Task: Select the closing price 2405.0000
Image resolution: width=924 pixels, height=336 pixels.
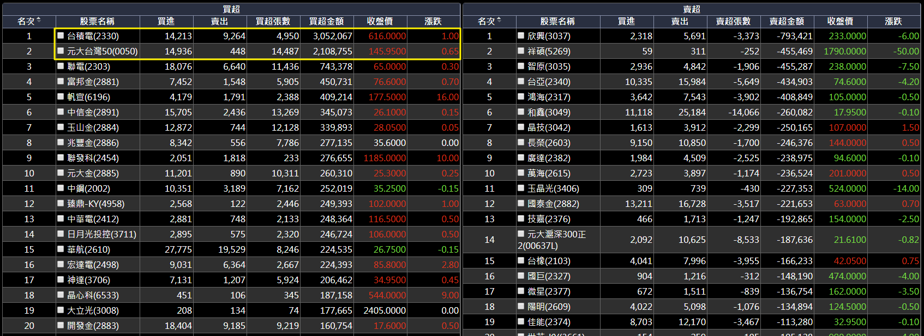Action: [385, 310]
